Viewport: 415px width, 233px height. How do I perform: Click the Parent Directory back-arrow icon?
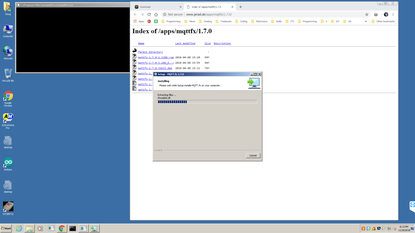point(135,51)
